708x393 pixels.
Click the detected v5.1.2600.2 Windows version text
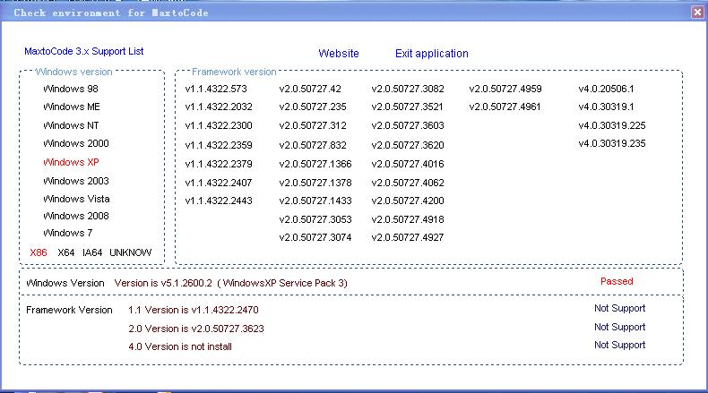230,284
